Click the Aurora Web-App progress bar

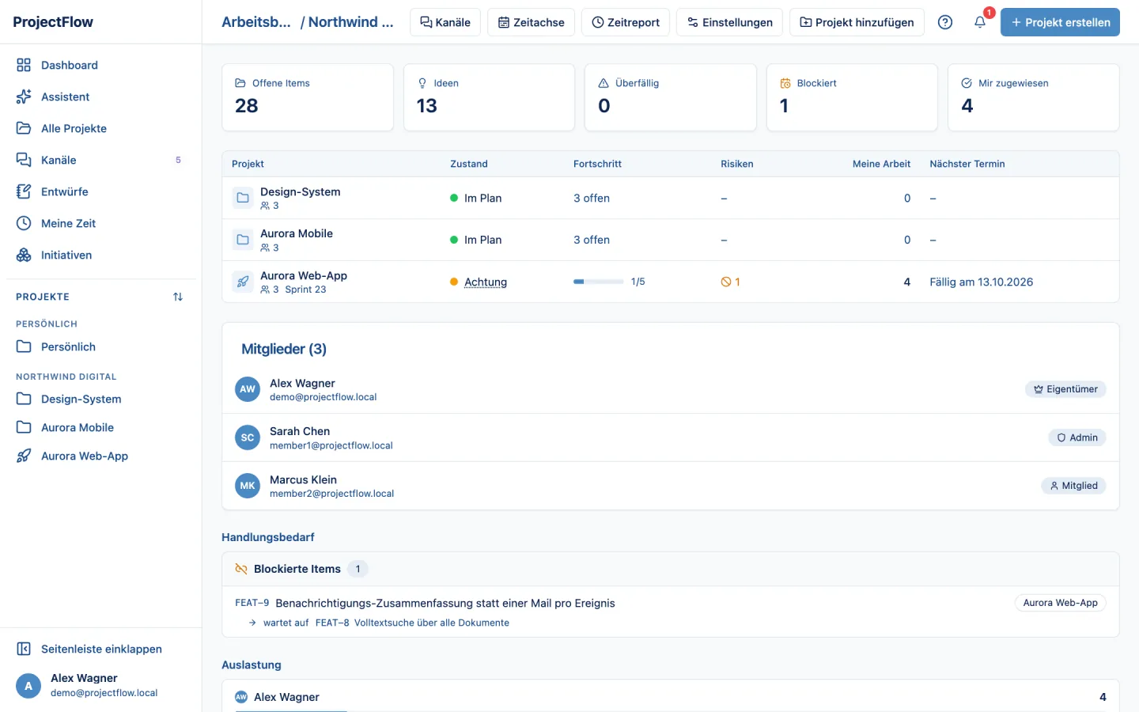(x=598, y=282)
